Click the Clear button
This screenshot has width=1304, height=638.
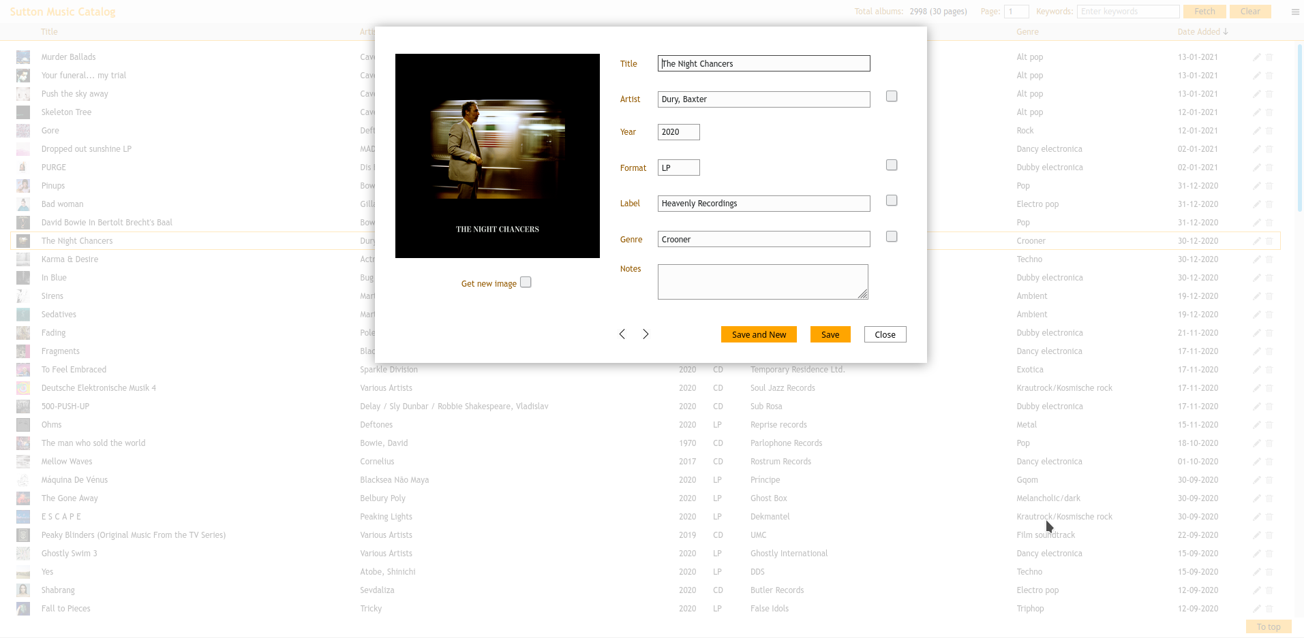pyautogui.click(x=1250, y=12)
